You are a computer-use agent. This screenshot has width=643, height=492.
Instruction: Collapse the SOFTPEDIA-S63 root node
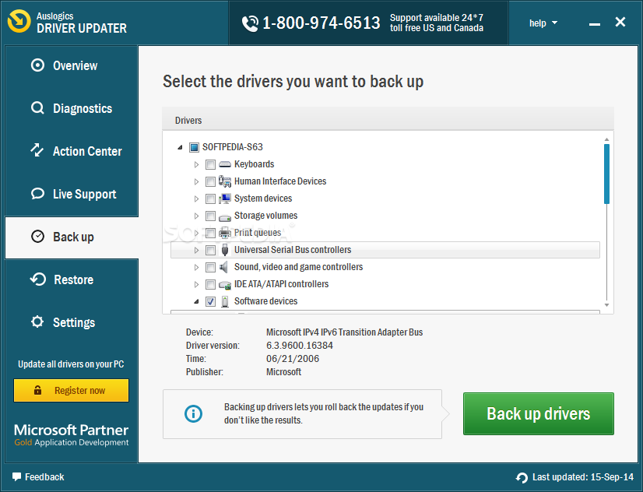click(x=180, y=147)
